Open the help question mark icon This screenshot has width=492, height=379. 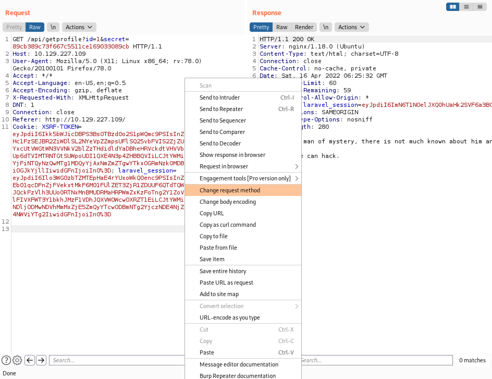pos(6,360)
